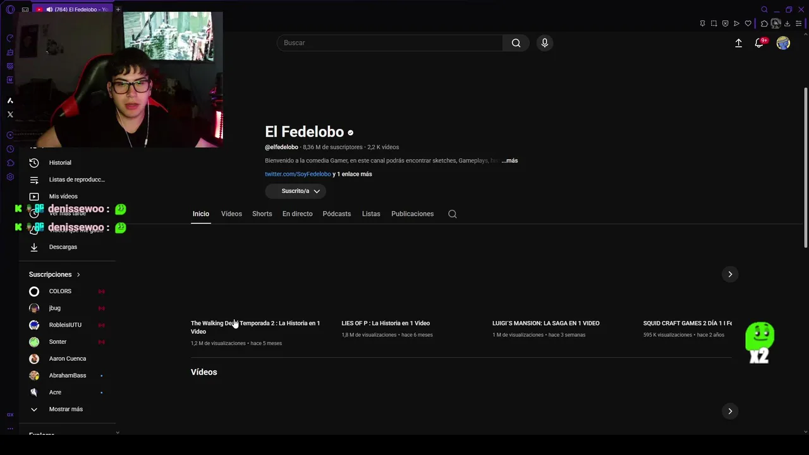Open the Opera easy setup sliders icon
The height and width of the screenshot is (455, 809).
point(798,23)
